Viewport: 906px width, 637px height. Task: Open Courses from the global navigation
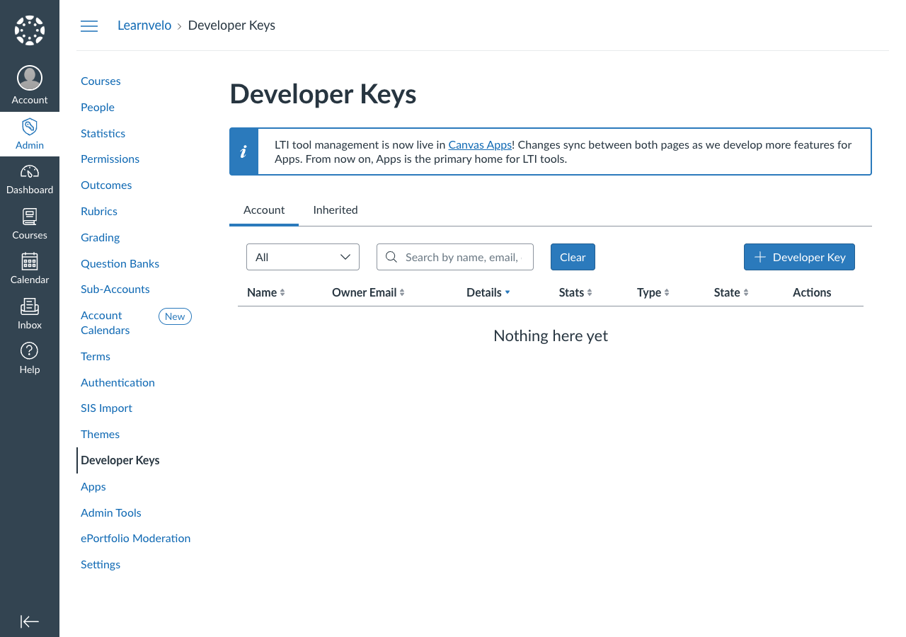pos(29,224)
